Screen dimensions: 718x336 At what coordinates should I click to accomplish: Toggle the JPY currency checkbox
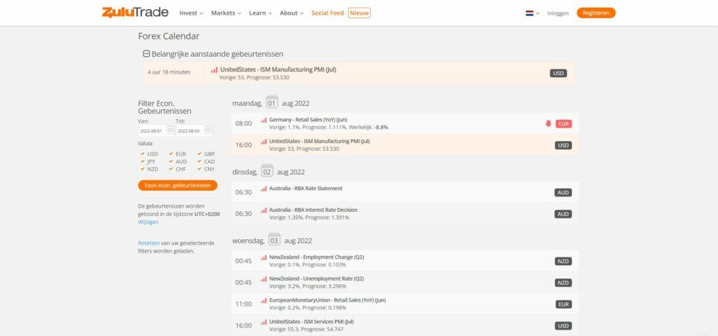coord(143,161)
